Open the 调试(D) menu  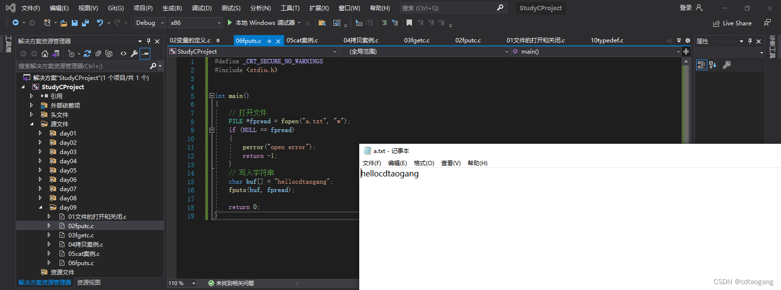tap(202, 8)
